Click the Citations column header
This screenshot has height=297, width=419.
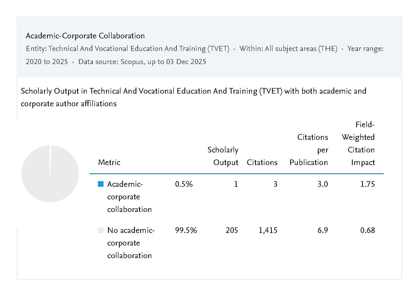coord(262,162)
